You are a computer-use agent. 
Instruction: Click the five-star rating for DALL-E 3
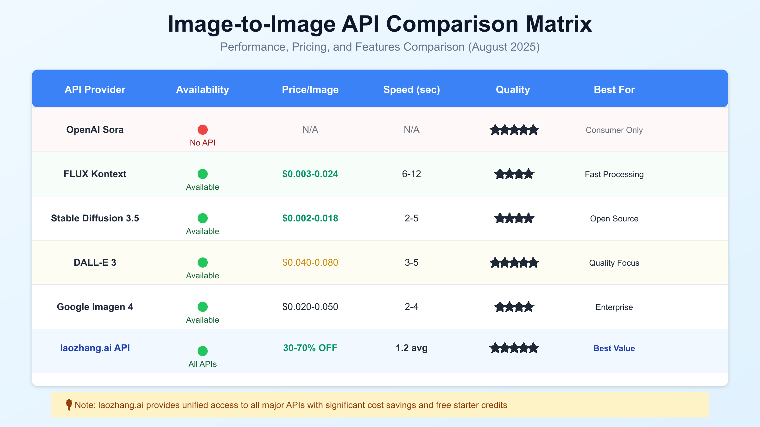click(x=514, y=263)
